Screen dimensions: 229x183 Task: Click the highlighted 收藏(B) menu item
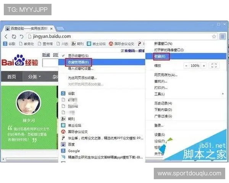tap(186, 56)
